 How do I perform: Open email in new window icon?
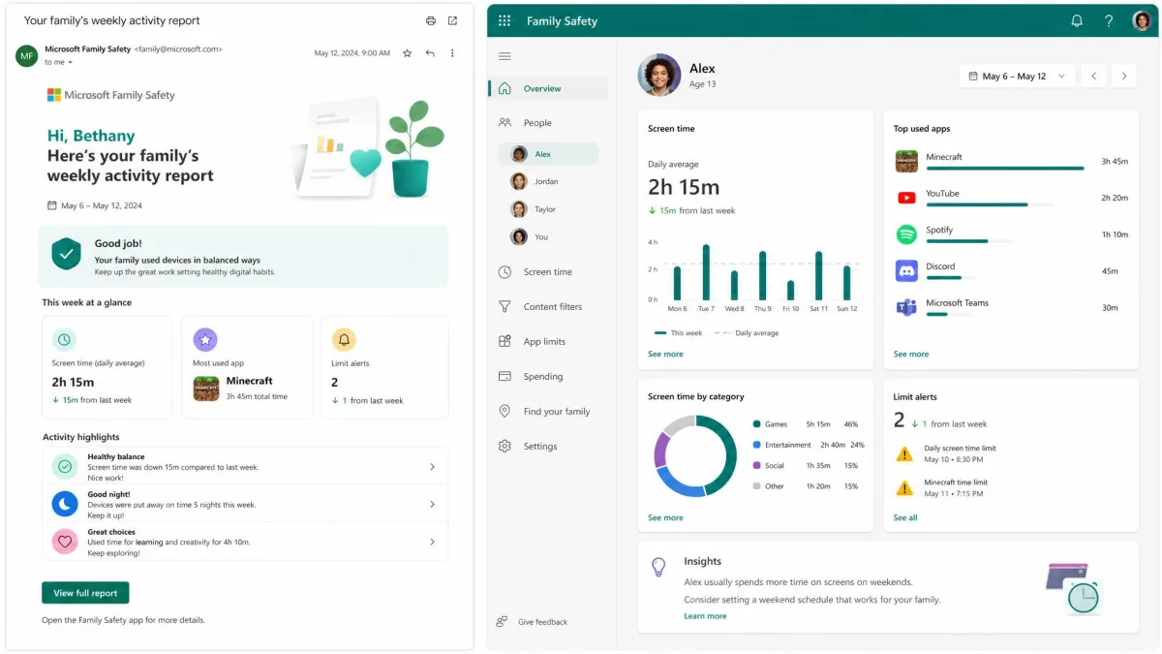[x=453, y=20]
